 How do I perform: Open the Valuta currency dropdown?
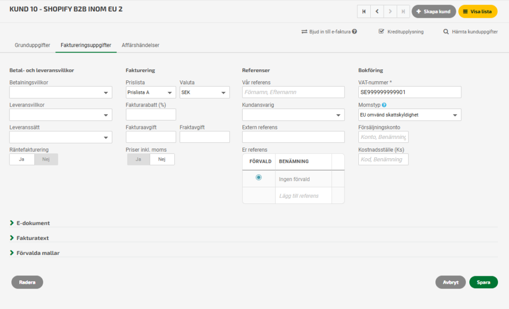(x=204, y=92)
